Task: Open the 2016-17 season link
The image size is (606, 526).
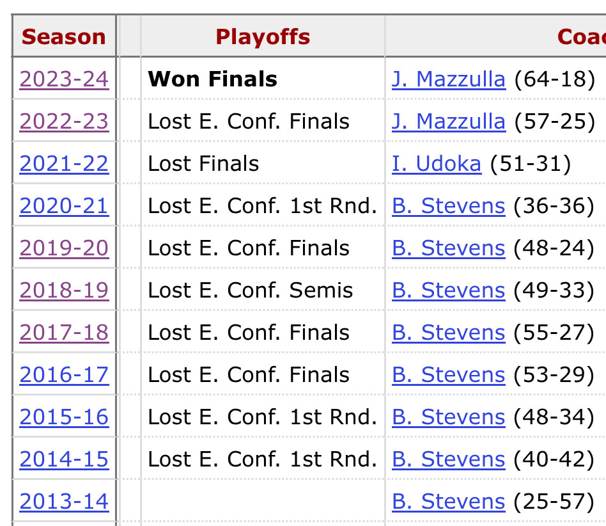Action: (x=64, y=375)
